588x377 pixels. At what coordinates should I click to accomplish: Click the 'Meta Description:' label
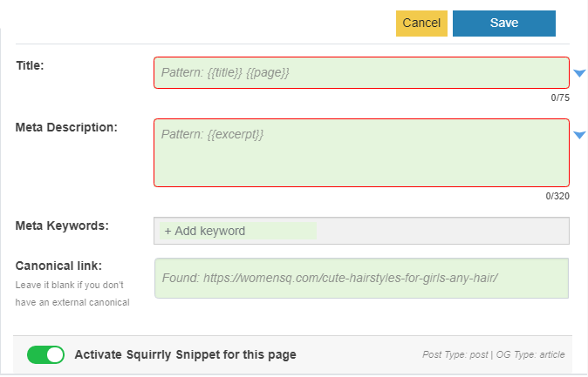(x=66, y=127)
